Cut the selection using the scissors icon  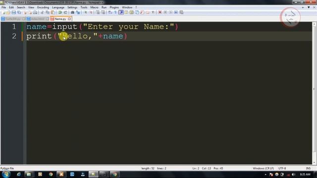[x=42, y=12]
